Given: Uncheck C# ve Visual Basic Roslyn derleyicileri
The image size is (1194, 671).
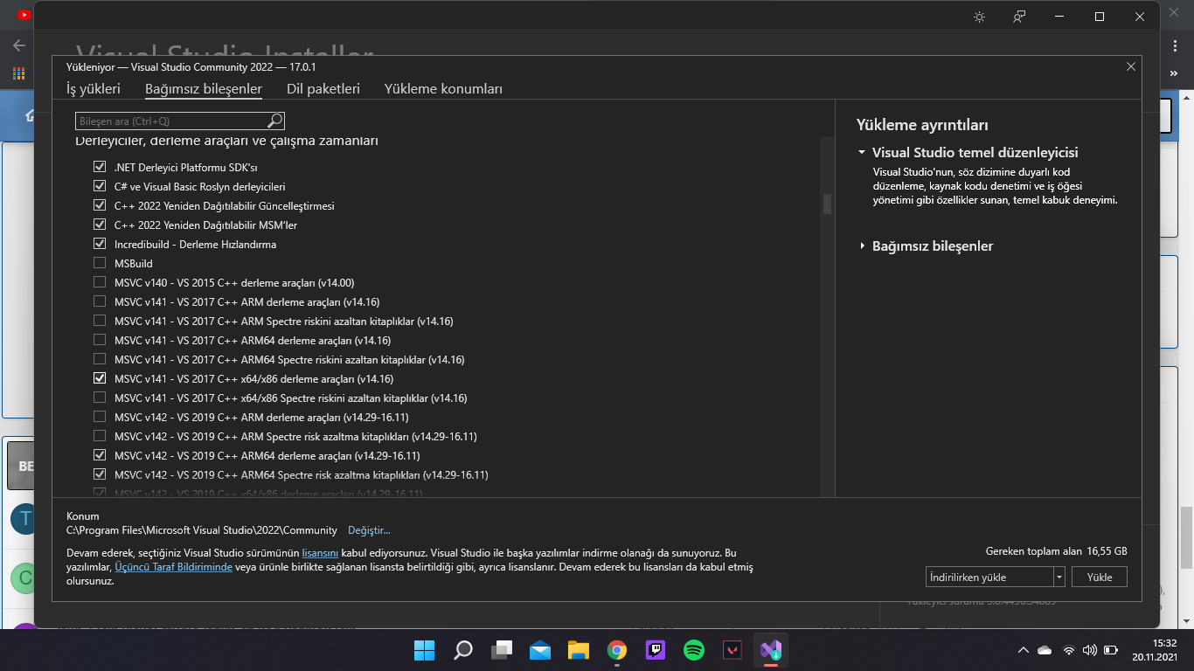Looking at the screenshot, I should (99, 186).
